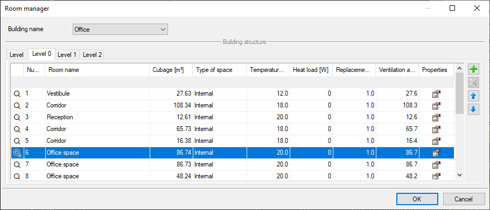Image resolution: width=490 pixels, height=210 pixels.
Task: Click cubage value 108.34
Action: 182,106
